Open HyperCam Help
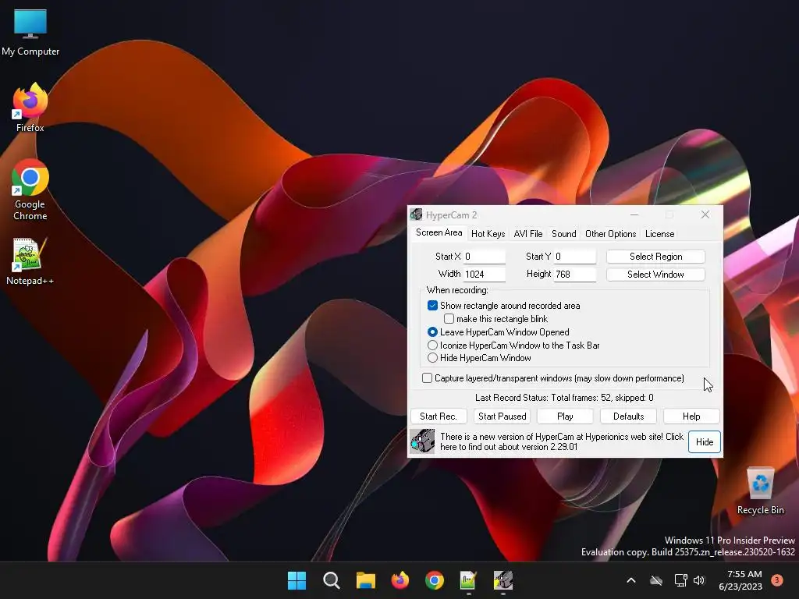This screenshot has width=799, height=599. tap(691, 416)
